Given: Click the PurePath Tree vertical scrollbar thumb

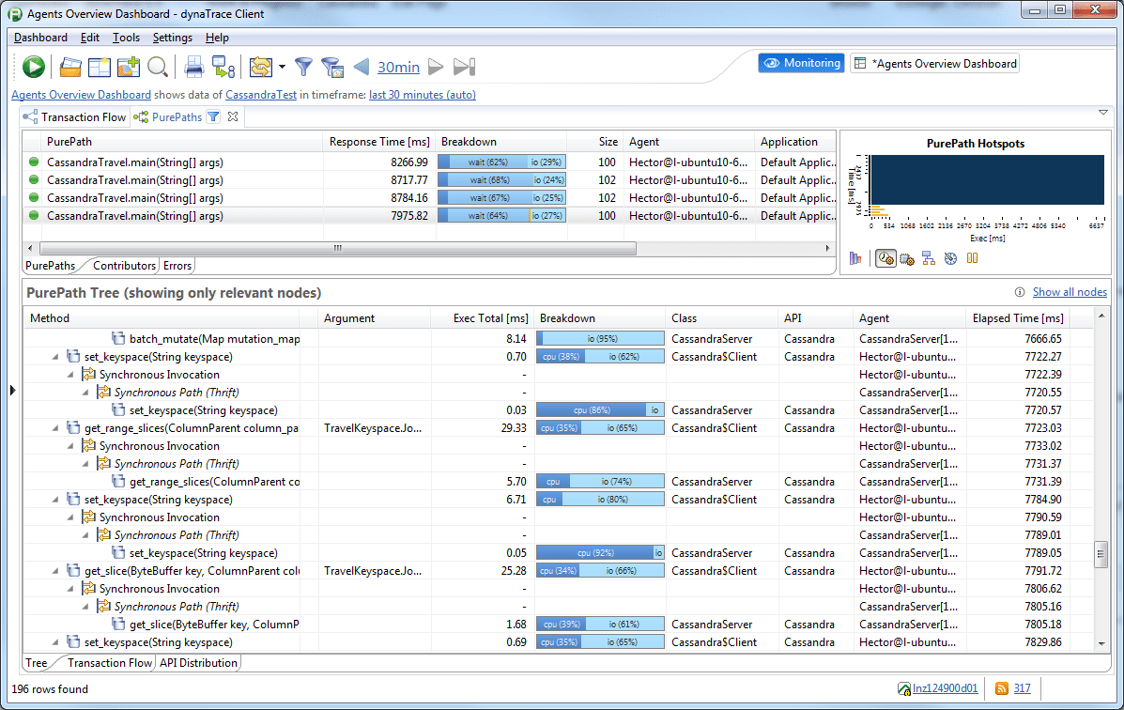Looking at the screenshot, I should click(x=1101, y=554).
